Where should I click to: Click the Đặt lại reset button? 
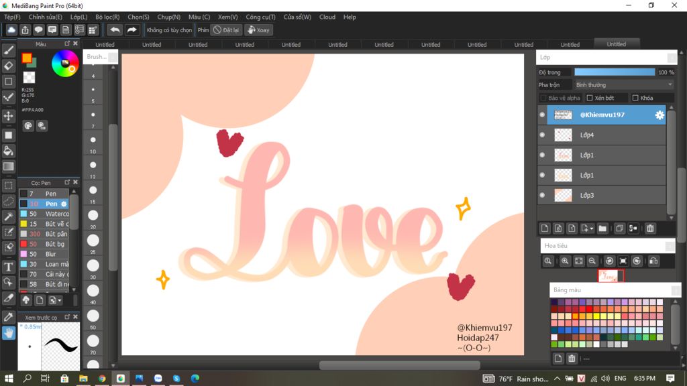point(226,29)
